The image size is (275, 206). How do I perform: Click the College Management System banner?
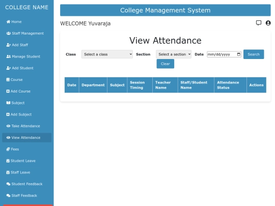(165, 10)
